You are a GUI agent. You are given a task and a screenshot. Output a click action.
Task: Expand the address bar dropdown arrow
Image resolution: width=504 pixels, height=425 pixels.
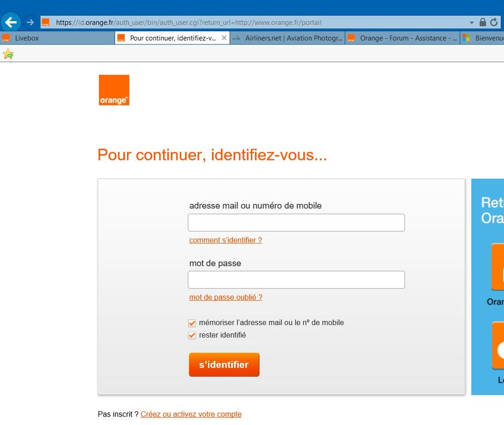472,23
